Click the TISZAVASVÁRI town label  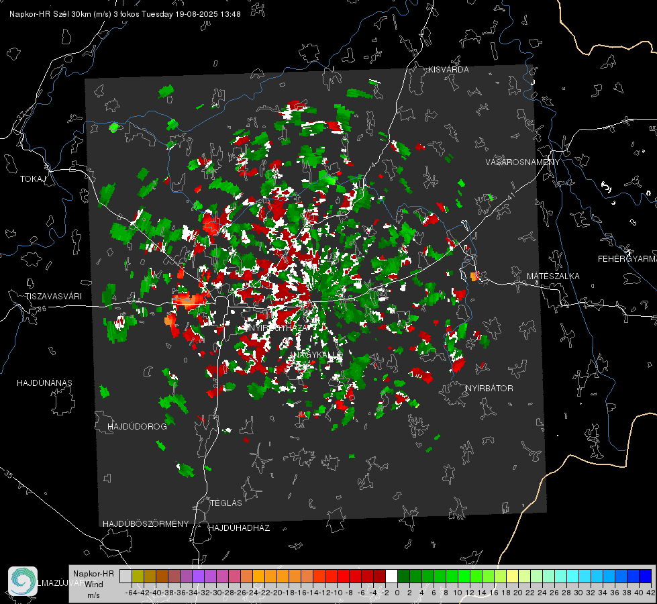[x=53, y=297]
